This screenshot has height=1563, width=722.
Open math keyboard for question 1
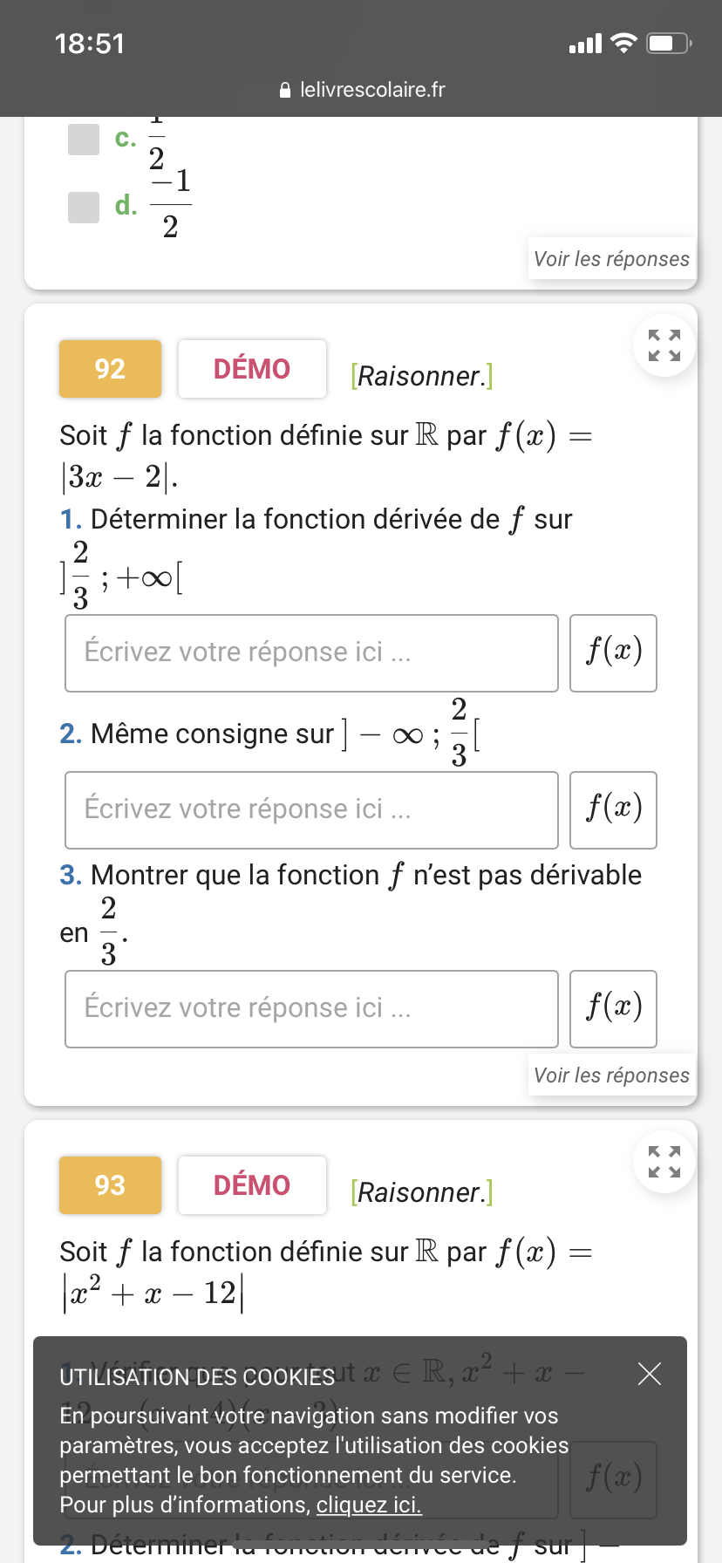613,653
